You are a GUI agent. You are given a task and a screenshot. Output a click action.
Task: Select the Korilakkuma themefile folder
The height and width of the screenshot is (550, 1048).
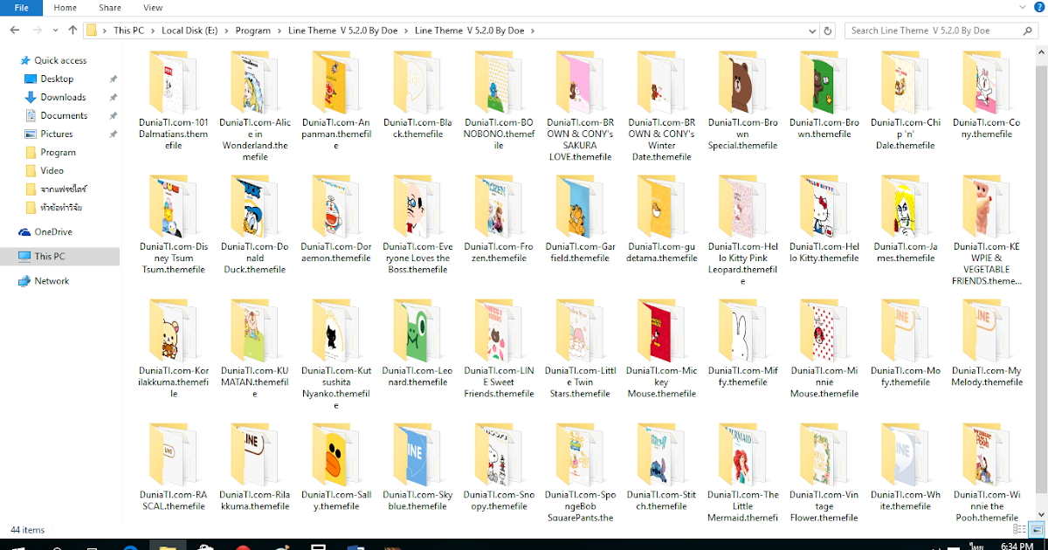tap(174, 347)
